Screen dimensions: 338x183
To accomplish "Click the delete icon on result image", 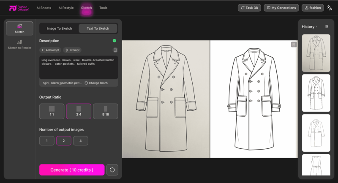I will pos(294,45).
